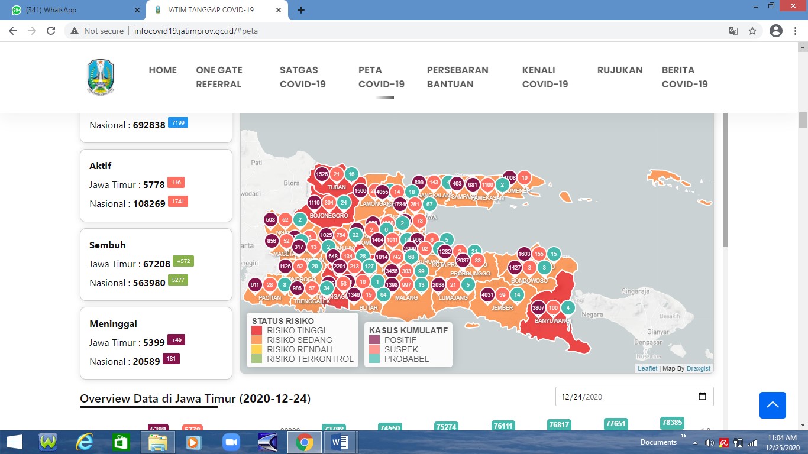Click the chart label 78385

click(672, 423)
